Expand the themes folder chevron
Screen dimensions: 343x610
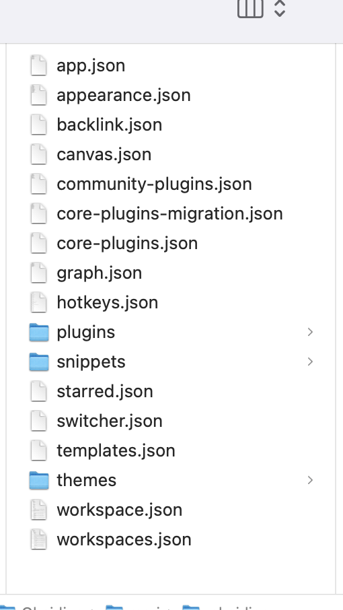tap(310, 480)
